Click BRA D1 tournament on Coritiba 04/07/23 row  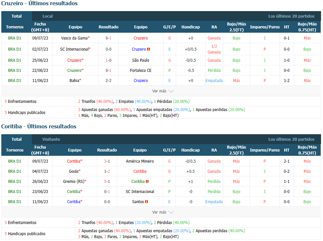click(x=15, y=171)
